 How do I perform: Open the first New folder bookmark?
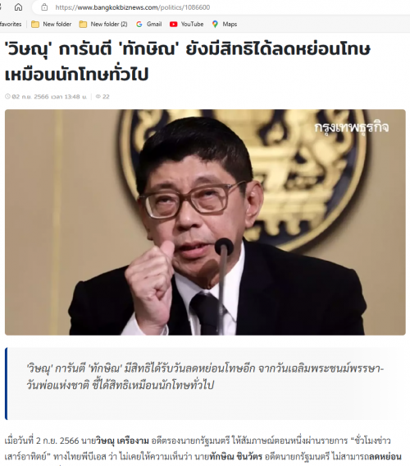(52, 24)
